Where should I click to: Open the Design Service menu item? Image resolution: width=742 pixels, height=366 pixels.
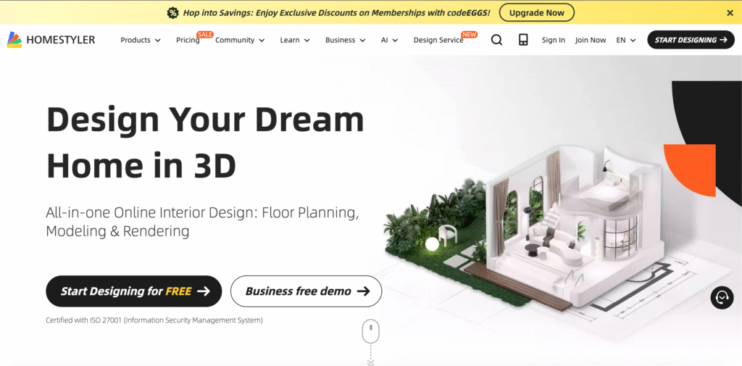tap(438, 41)
